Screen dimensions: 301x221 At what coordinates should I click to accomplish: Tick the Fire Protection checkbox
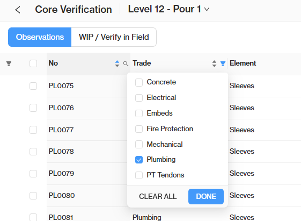139,129
